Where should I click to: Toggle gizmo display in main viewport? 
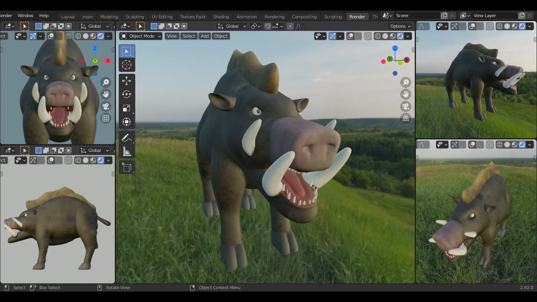click(x=332, y=36)
